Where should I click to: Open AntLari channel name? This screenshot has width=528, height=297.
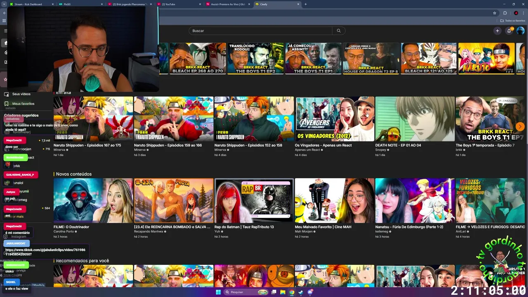460,231
